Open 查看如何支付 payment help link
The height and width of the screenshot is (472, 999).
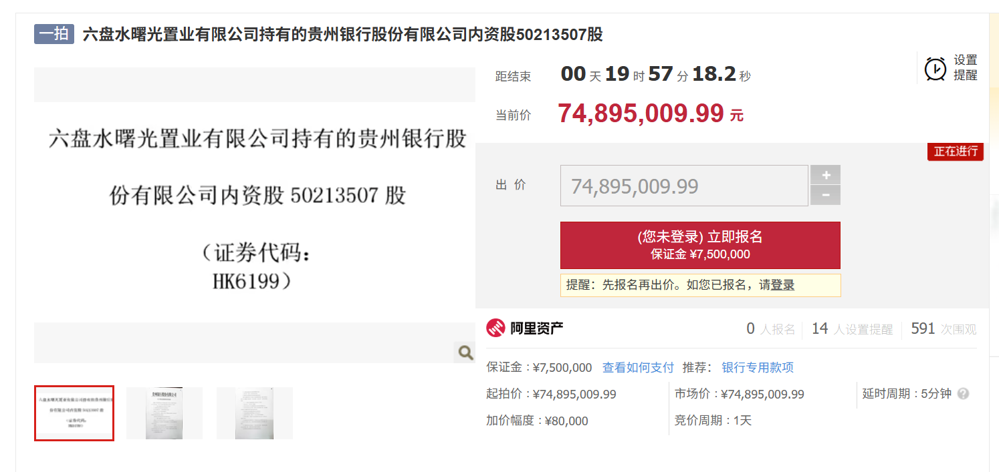click(x=638, y=368)
